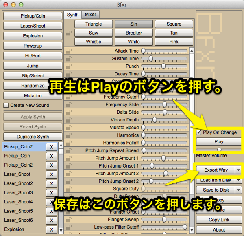
Task: Click the Duplicate Synth button
Action: coord(33,137)
